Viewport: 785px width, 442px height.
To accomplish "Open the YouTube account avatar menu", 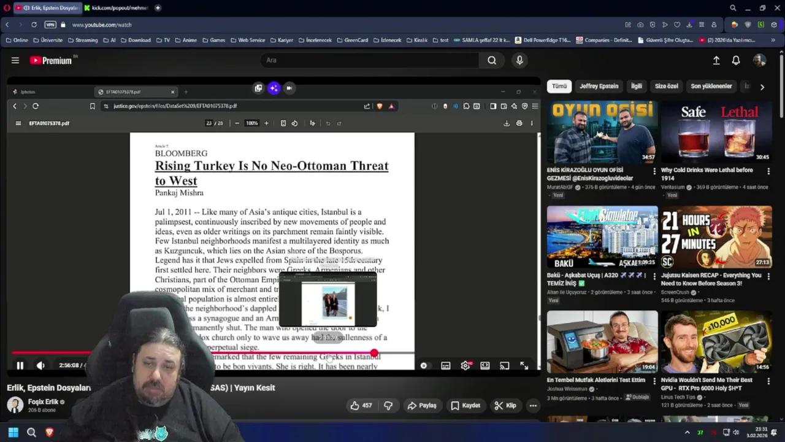I will pyautogui.click(x=759, y=60).
